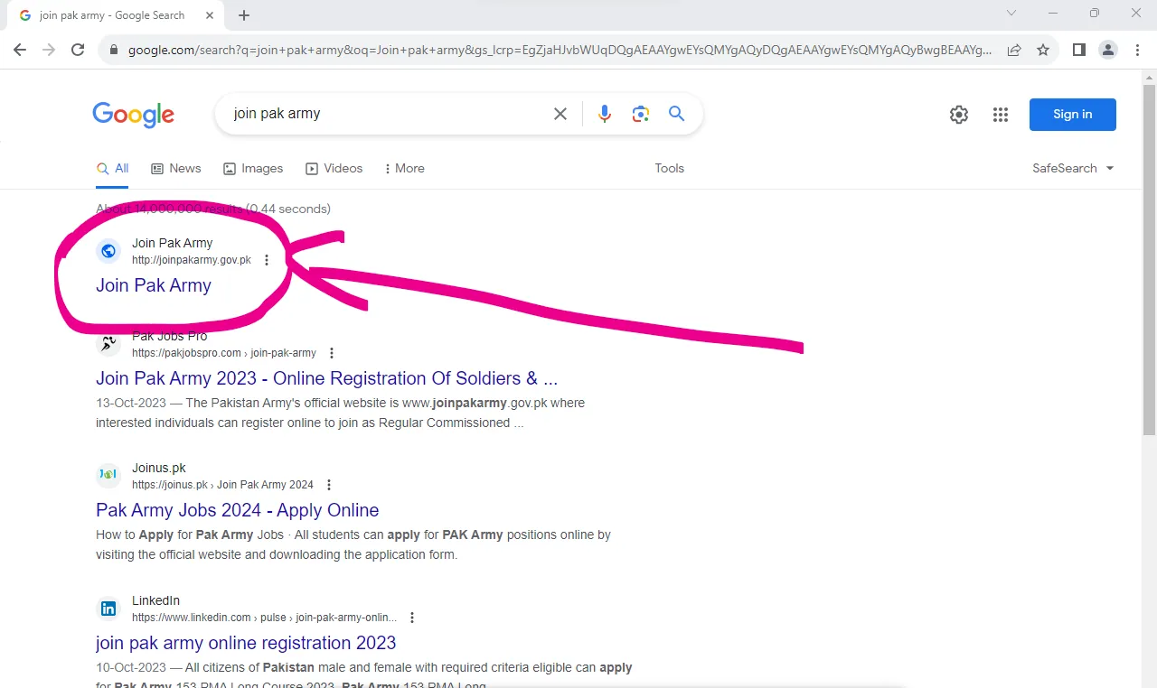
Task: Go back to previous page
Action: coord(20,50)
